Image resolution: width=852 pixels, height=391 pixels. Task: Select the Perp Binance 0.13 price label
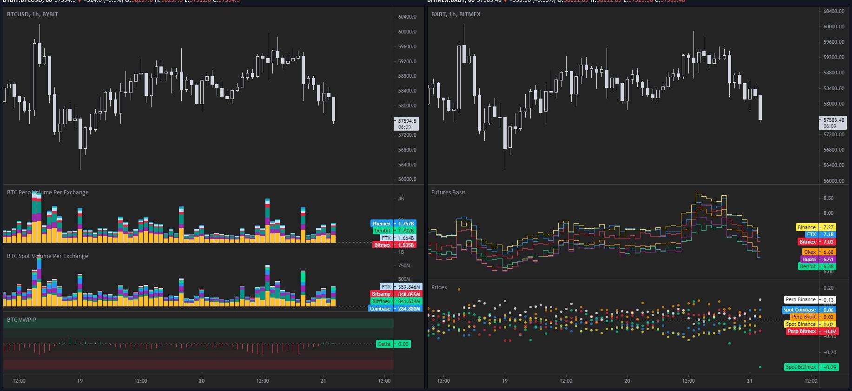809,300
